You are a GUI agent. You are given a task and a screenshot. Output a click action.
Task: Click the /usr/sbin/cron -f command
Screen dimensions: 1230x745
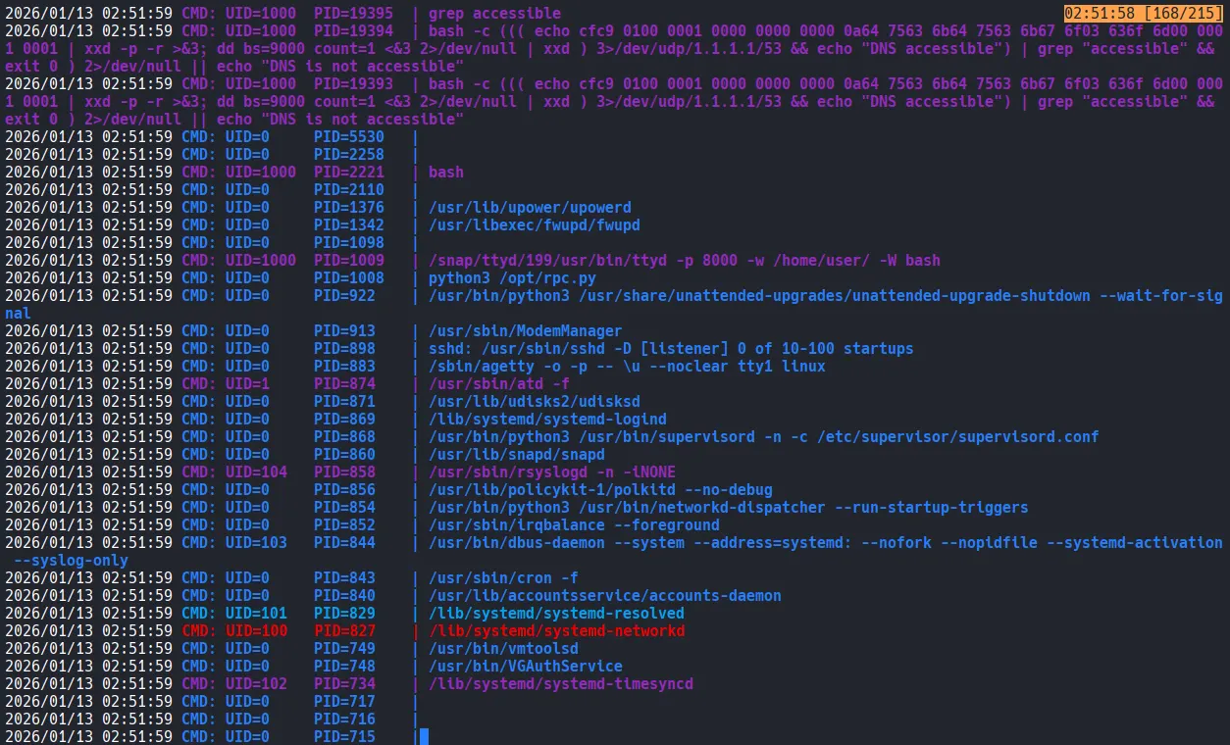point(502,577)
